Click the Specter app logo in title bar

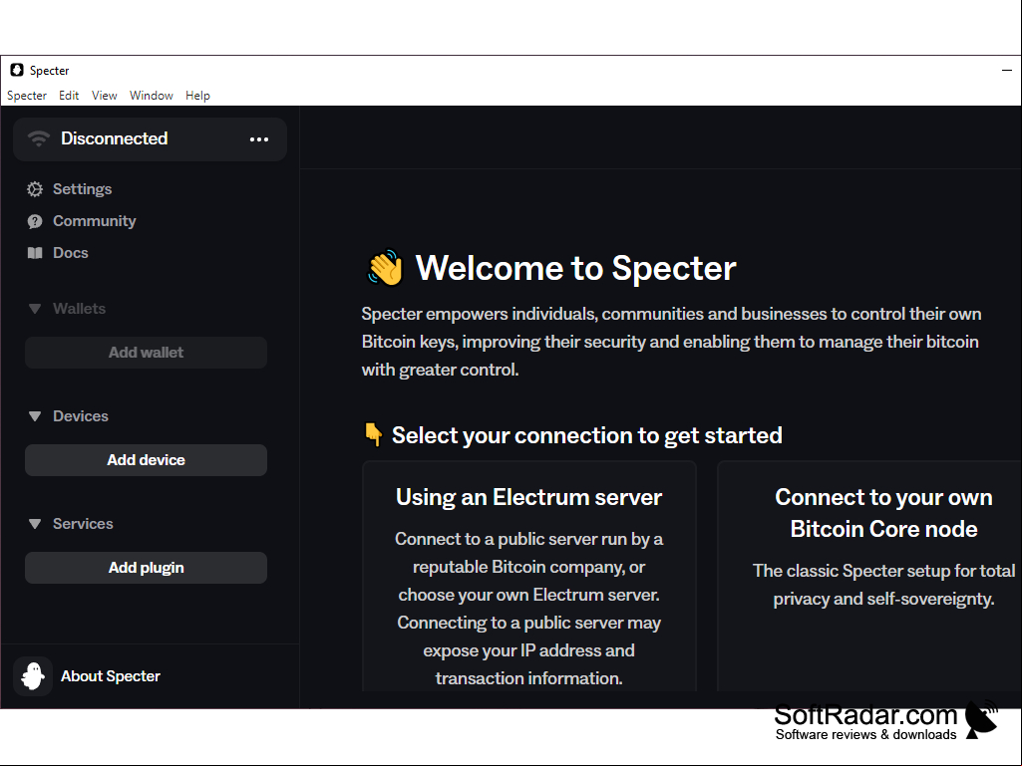pos(17,70)
